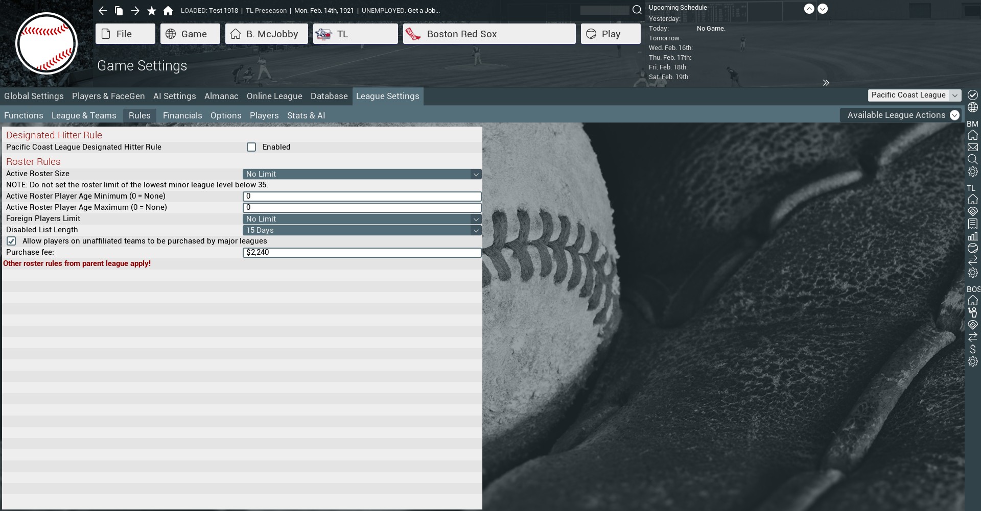Click the home icon in top bar

[168, 11]
